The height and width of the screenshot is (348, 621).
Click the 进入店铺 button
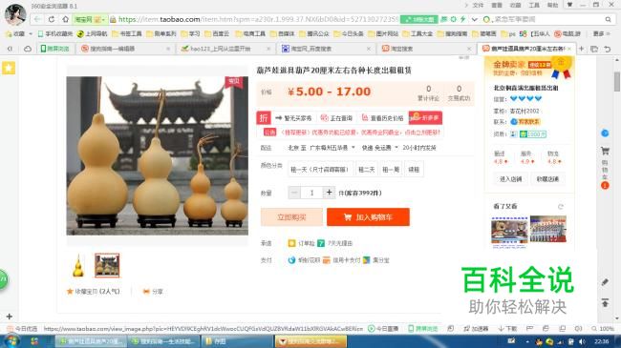pos(510,179)
